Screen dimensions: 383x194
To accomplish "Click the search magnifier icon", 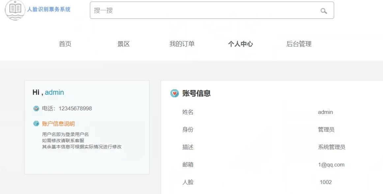I will 323,11.
